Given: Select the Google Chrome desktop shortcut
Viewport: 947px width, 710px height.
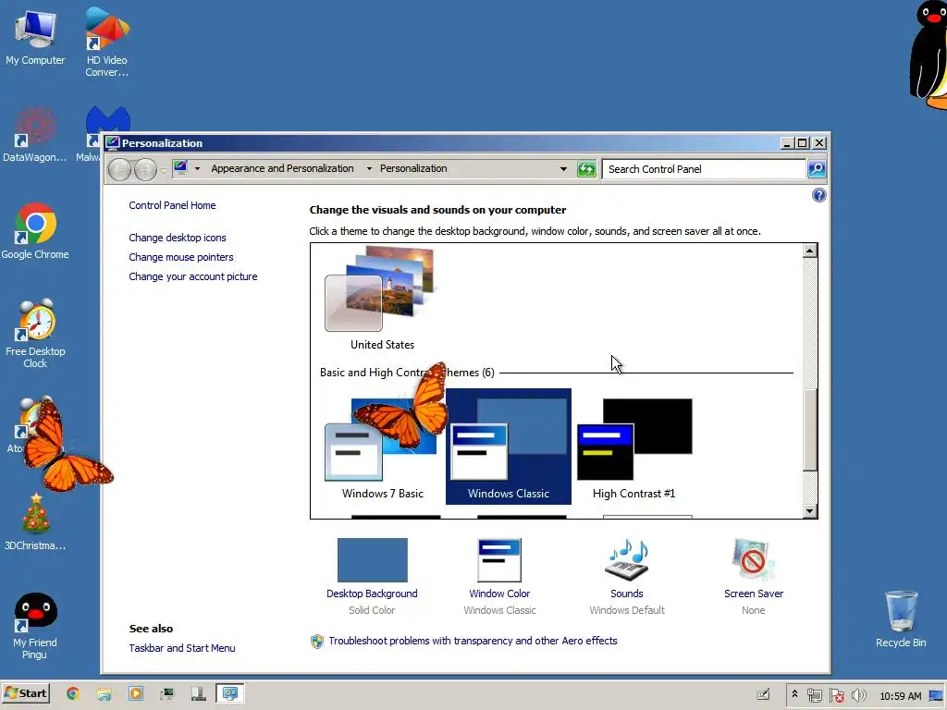Looking at the screenshot, I should [x=35, y=230].
